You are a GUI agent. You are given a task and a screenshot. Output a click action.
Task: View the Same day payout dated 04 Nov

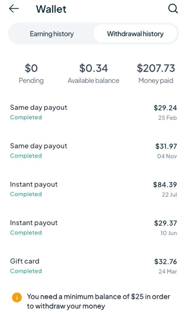[x=38, y=146]
